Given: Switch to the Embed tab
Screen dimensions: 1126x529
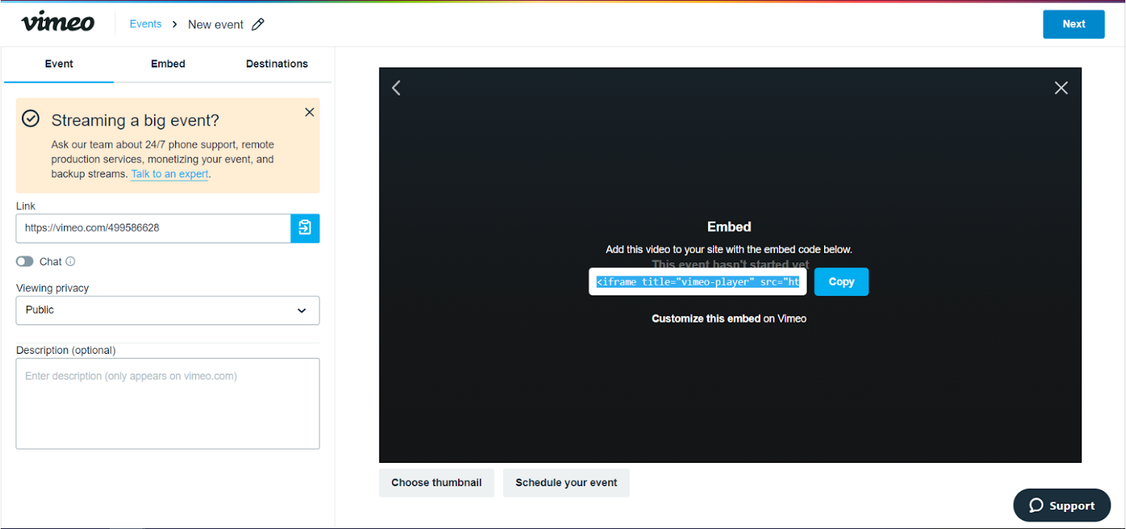Looking at the screenshot, I should tap(168, 64).
